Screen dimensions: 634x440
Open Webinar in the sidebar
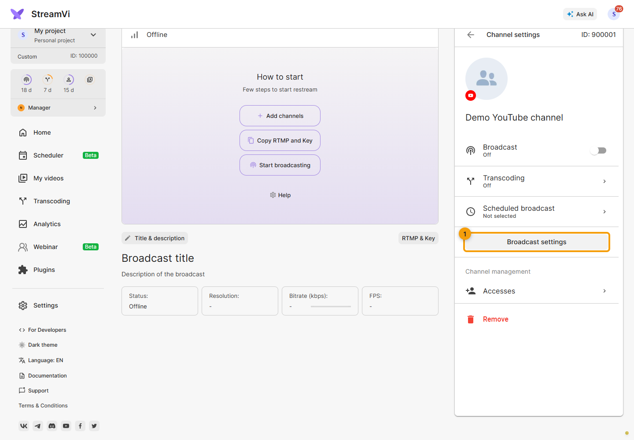(58, 247)
